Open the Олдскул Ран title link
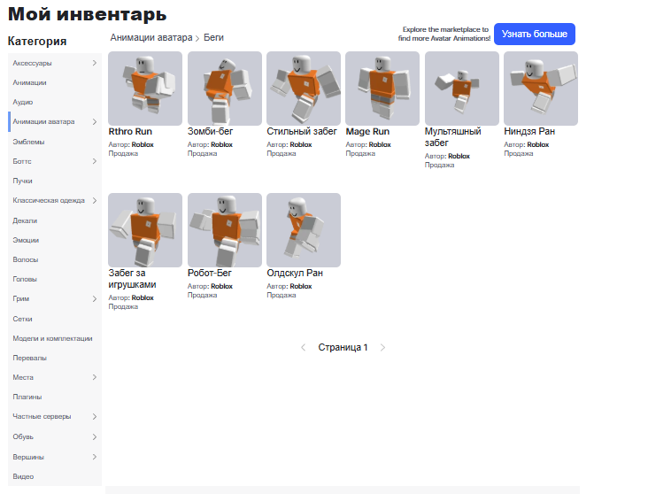This screenshot has height=494, width=648. point(295,274)
